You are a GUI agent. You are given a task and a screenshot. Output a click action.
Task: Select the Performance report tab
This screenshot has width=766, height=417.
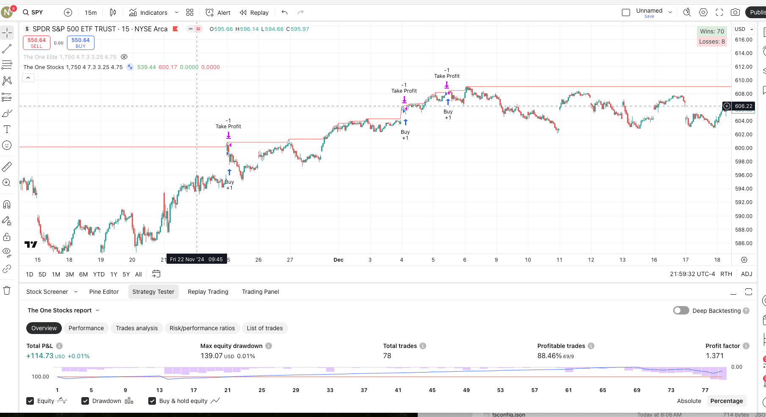tap(86, 328)
